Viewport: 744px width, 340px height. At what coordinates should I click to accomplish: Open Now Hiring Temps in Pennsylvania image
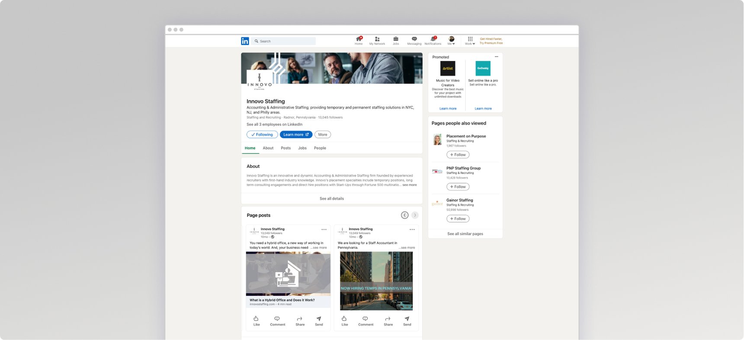[x=376, y=281]
